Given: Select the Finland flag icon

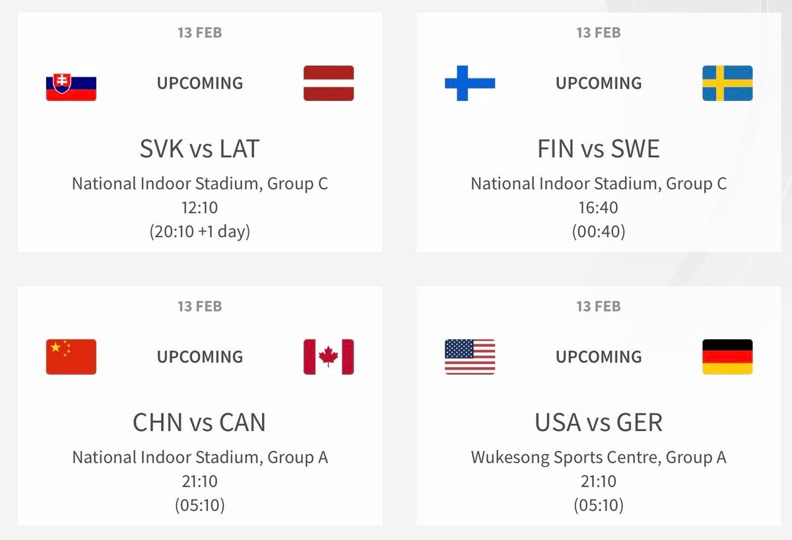Looking at the screenshot, I should tap(470, 83).
